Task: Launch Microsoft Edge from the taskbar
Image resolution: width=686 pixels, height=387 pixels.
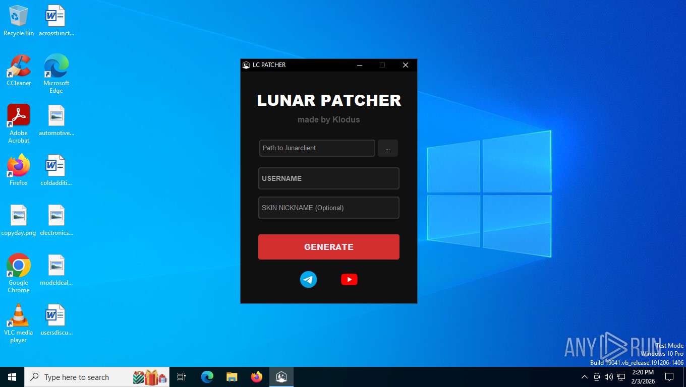Action: (207, 377)
